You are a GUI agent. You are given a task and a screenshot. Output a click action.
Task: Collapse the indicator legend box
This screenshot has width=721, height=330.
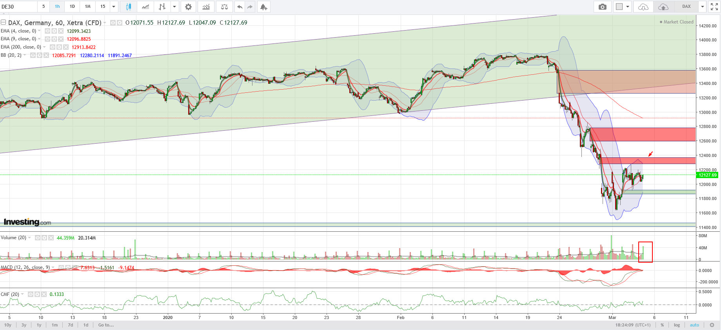[3, 22]
